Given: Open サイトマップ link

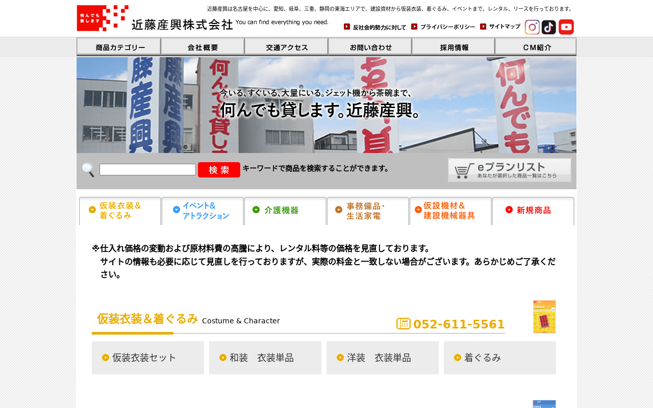Looking at the screenshot, I should tap(500, 27).
